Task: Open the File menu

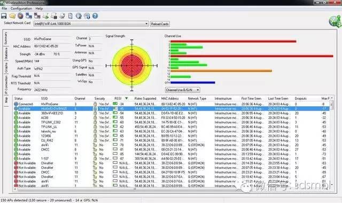Action: (x=4, y=9)
